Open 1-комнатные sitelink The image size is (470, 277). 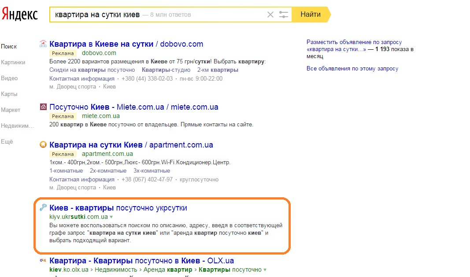click(66, 171)
